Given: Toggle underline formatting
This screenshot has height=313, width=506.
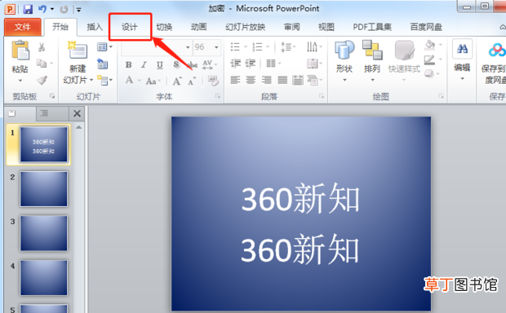Looking at the screenshot, I should point(159,64).
